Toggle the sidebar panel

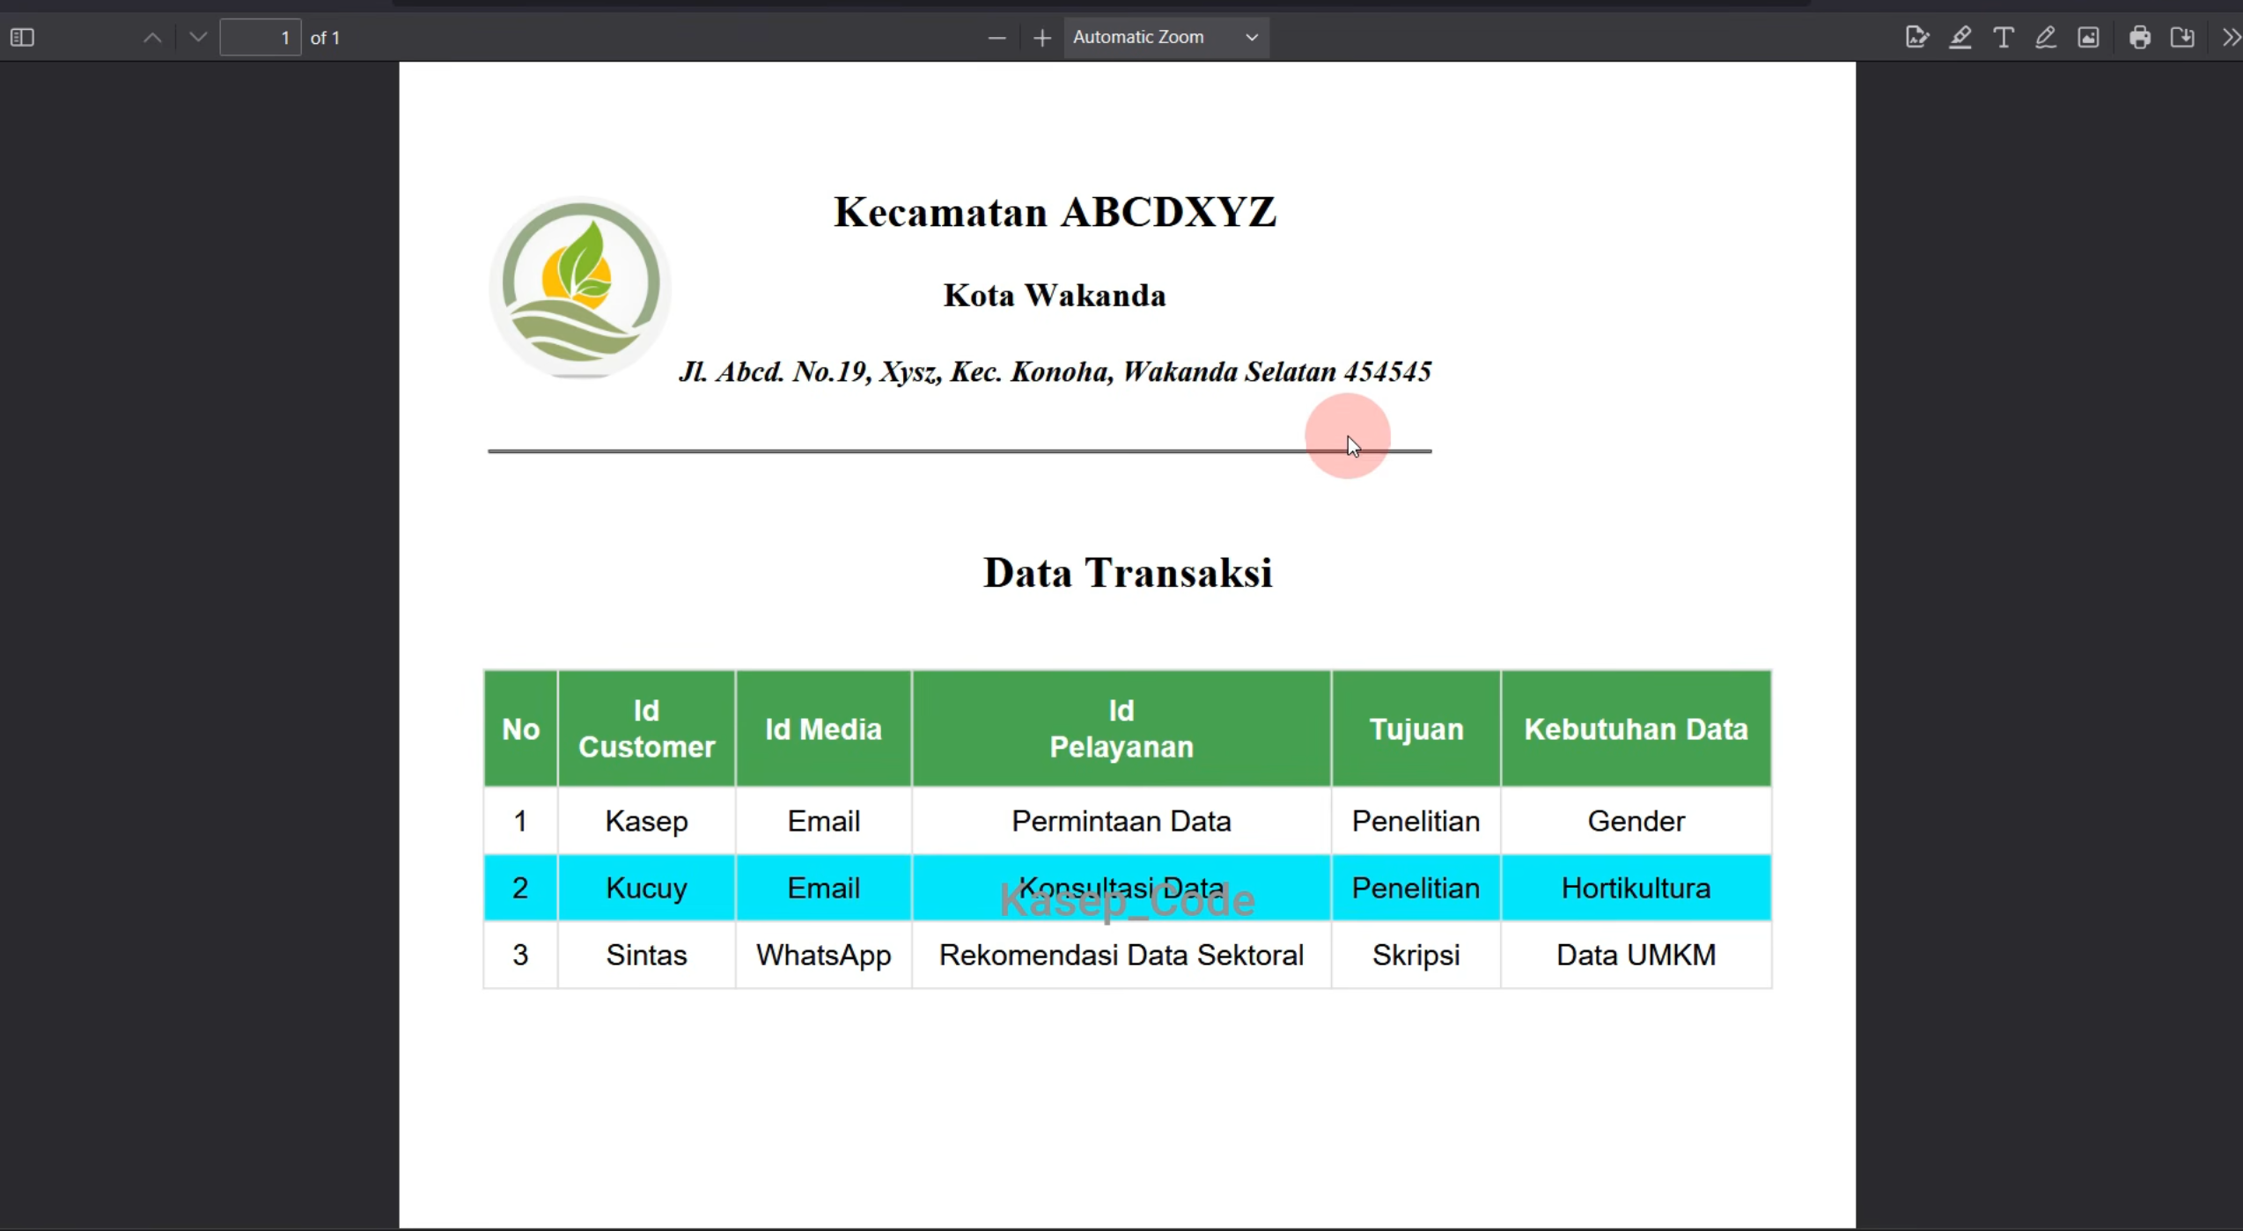22,38
